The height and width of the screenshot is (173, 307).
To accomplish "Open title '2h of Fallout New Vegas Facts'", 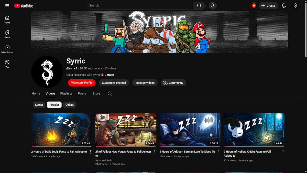I will [x=123, y=154].
